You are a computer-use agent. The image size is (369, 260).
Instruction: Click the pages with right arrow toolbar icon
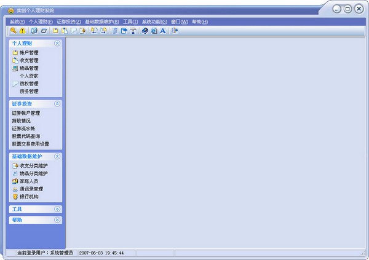[103, 31]
